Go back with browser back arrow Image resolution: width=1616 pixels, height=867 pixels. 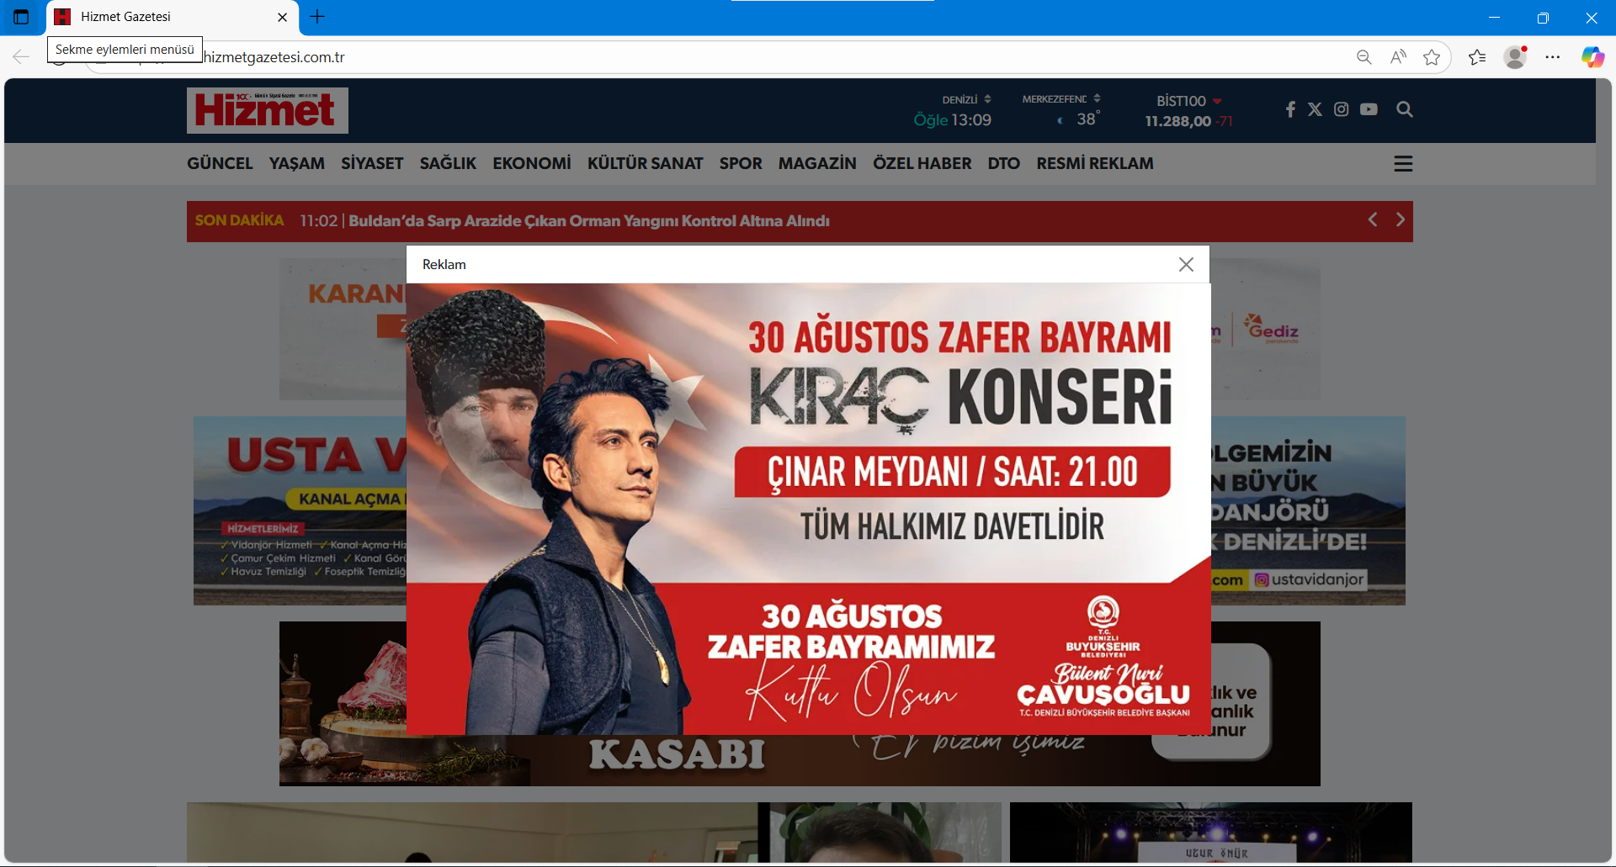21,56
